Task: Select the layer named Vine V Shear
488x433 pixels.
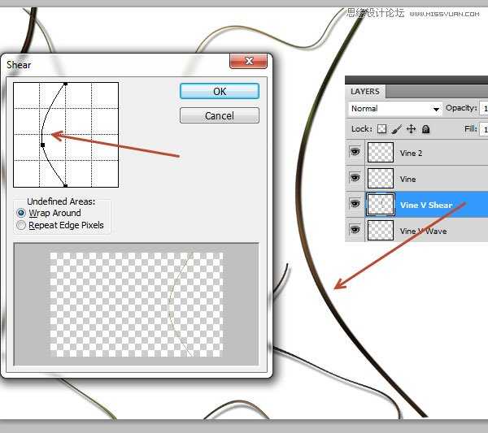Action: coord(426,206)
